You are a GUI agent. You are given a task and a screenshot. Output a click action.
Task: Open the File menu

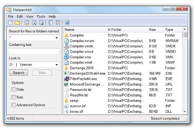(x=11, y=17)
